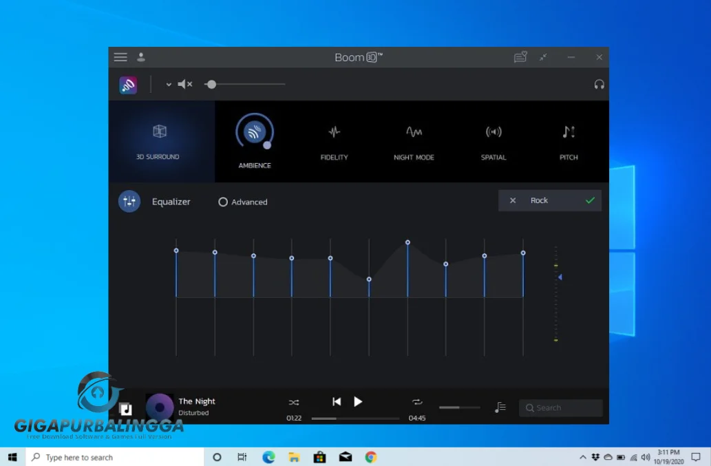Image resolution: width=711 pixels, height=466 pixels.
Task: Click the headphones icon
Action: pos(599,85)
